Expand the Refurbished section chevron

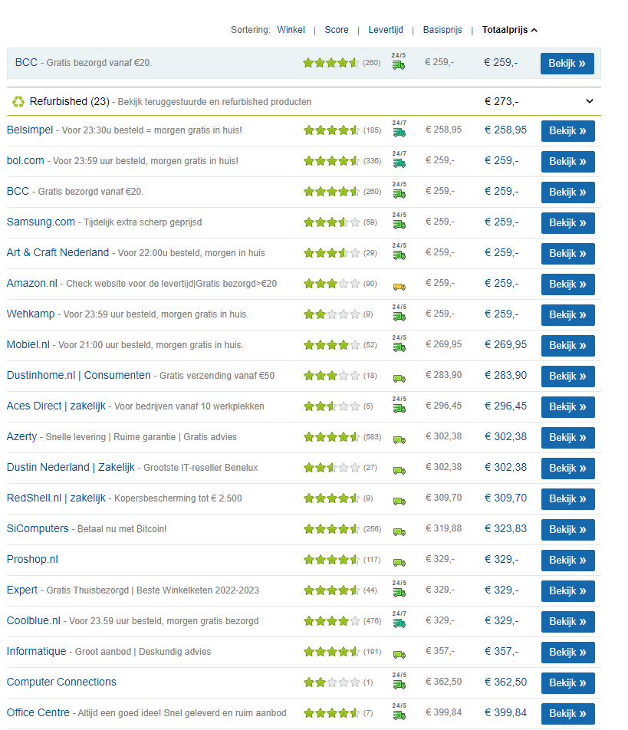click(589, 101)
